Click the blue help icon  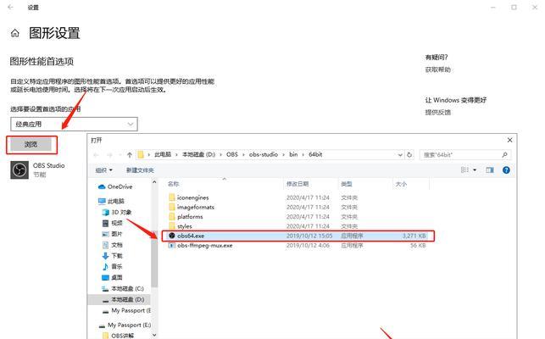coord(506,170)
